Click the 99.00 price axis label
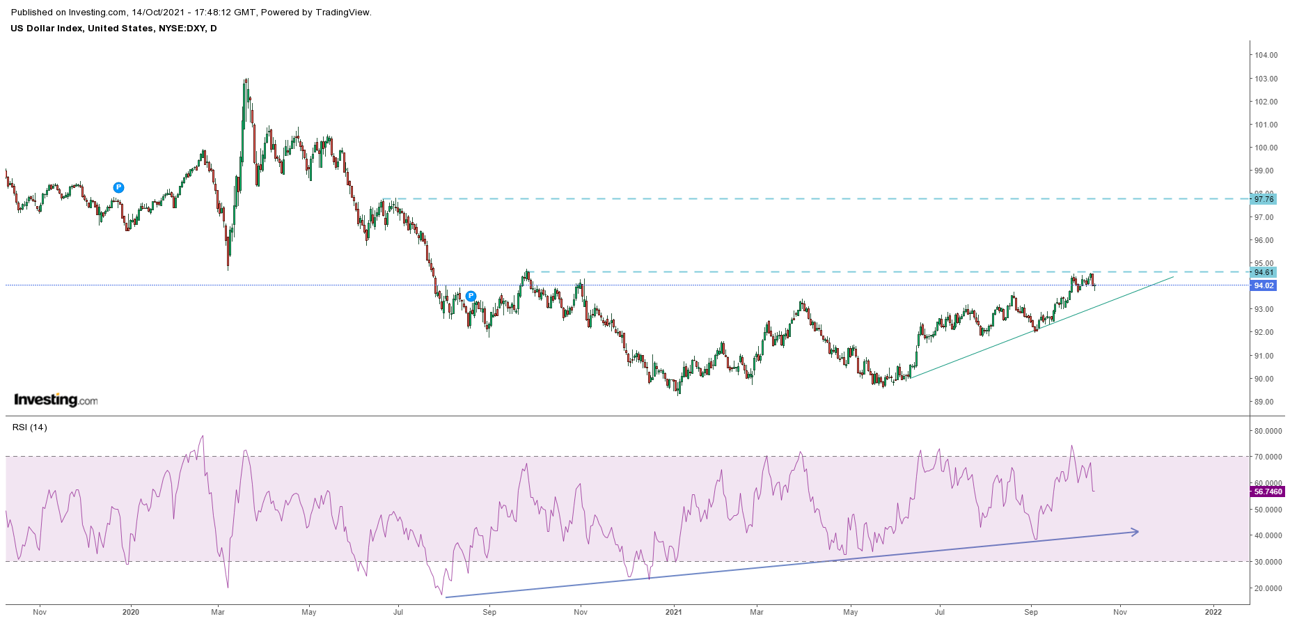This screenshot has width=1290, height=621. click(1264, 171)
